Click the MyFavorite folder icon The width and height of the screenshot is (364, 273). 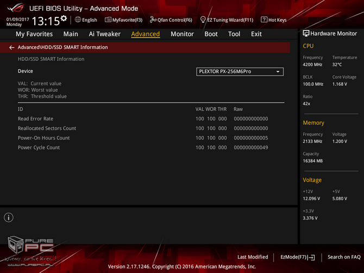tap(108, 20)
